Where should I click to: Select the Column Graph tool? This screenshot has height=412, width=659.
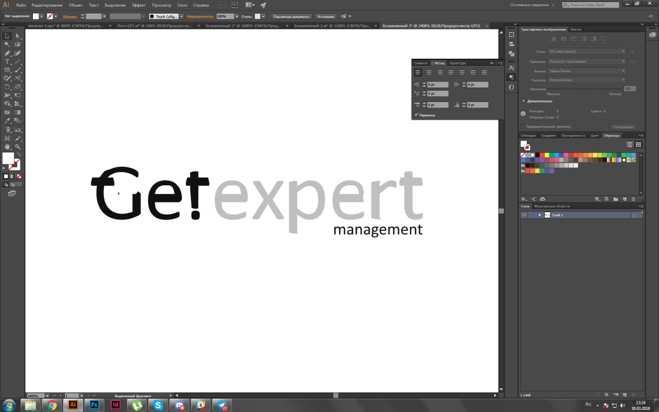coord(18,129)
